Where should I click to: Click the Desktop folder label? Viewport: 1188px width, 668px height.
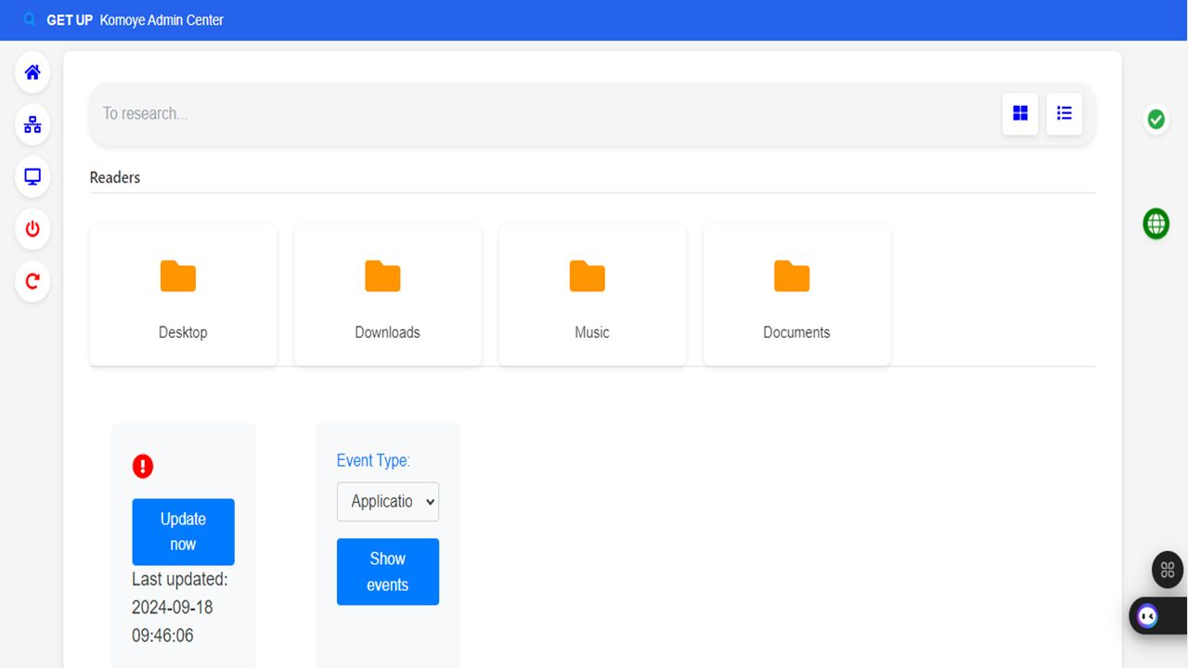pyautogui.click(x=183, y=332)
